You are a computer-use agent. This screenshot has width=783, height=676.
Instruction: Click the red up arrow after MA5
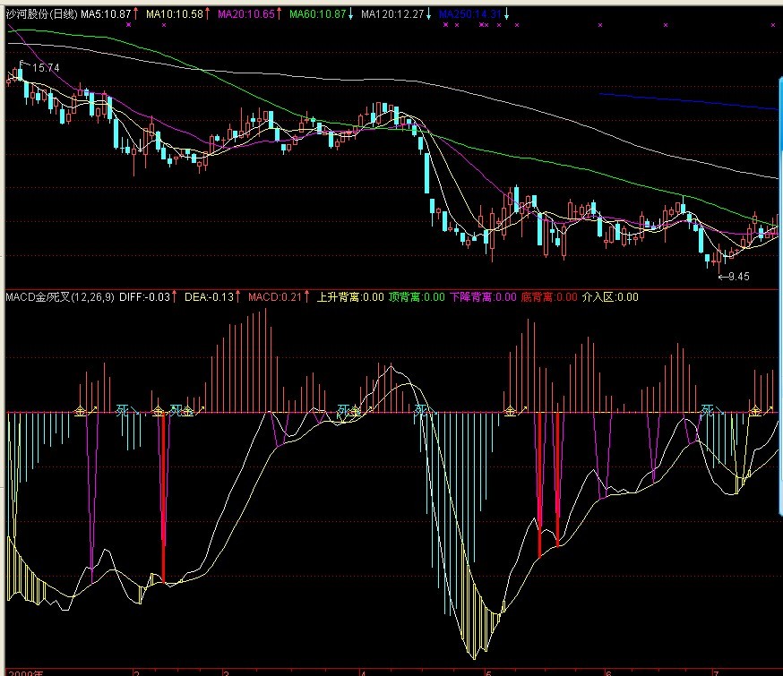(x=136, y=15)
